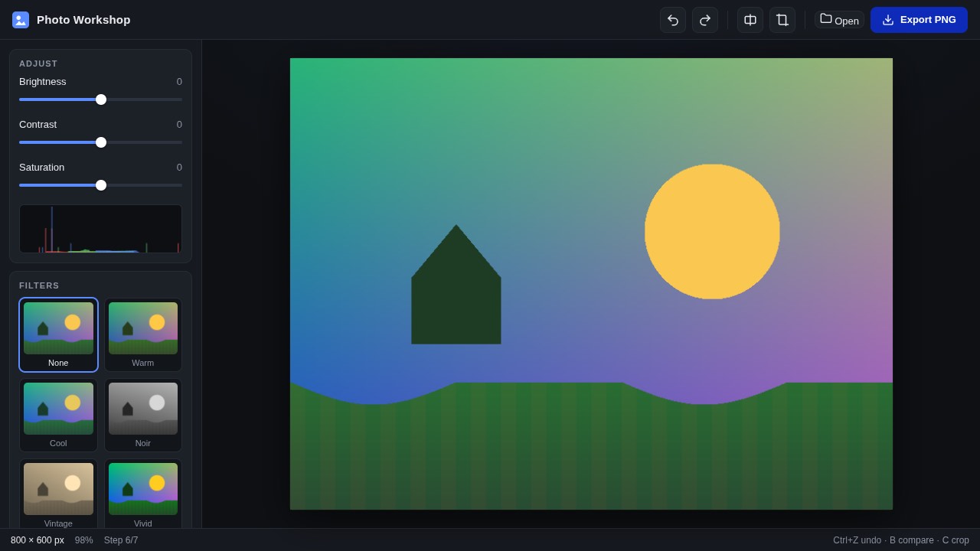Screen dimensions: 980x551
Task: Activate the crop tool icon
Action: pyautogui.click(x=782, y=20)
